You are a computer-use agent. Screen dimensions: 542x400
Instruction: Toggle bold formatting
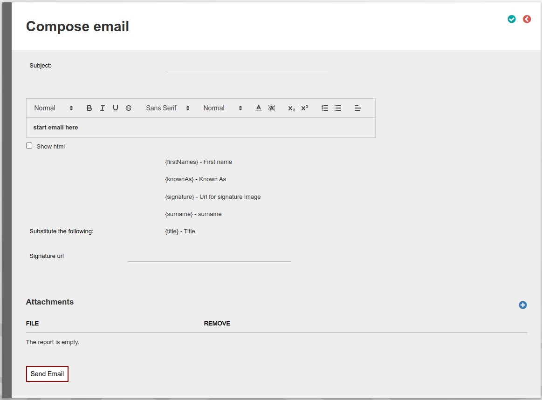point(89,108)
